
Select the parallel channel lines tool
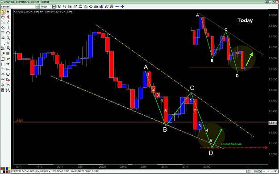click(3, 28)
